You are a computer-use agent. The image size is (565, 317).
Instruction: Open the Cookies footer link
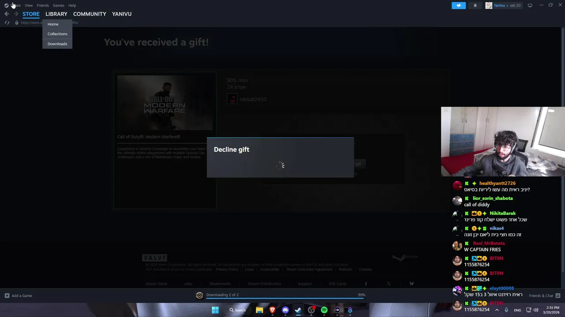click(365, 269)
